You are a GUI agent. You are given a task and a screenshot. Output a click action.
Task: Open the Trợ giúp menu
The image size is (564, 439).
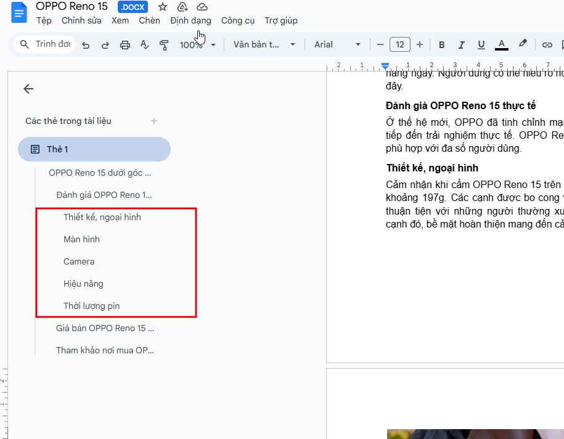tap(281, 20)
